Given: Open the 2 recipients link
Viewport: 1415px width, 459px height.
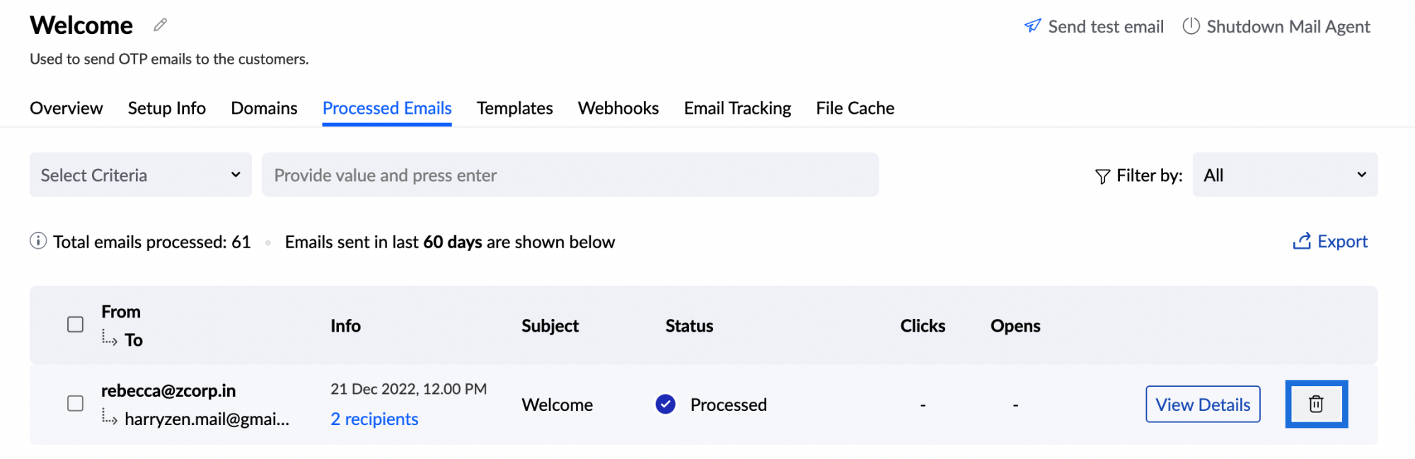Looking at the screenshot, I should 374,419.
